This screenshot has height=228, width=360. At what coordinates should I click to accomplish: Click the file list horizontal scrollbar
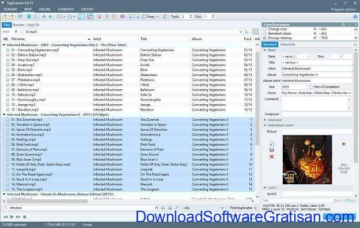[x=47, y=201]
